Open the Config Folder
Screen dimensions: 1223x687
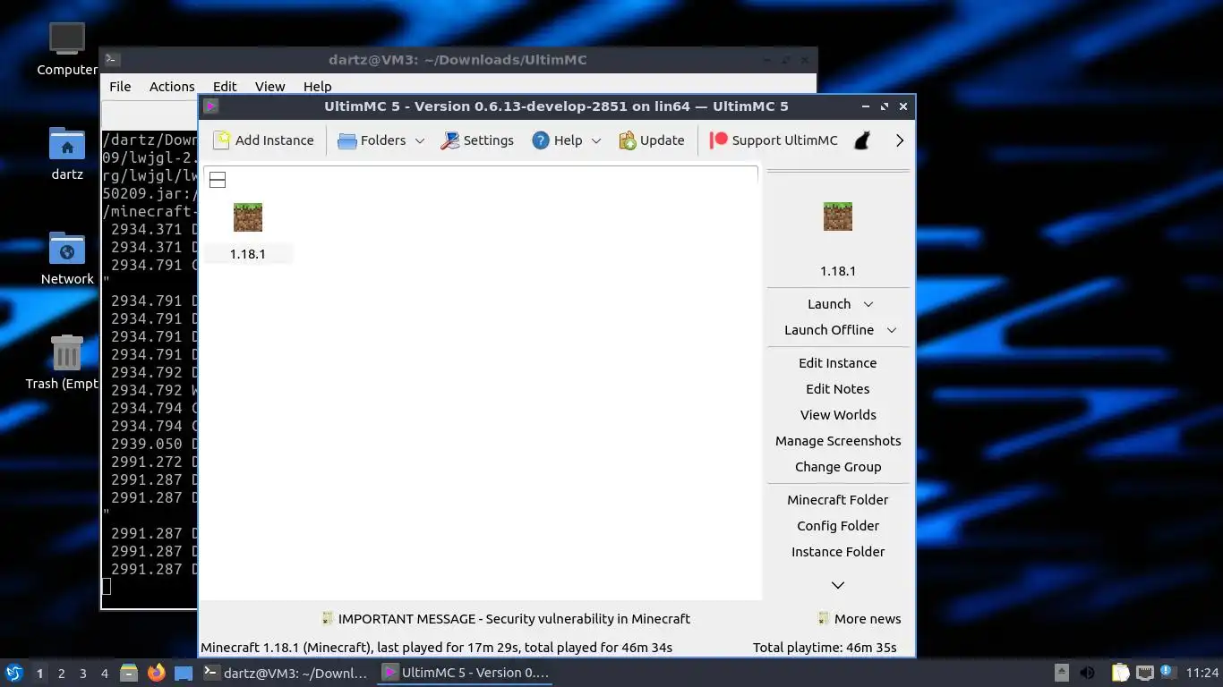coord(838,526)
